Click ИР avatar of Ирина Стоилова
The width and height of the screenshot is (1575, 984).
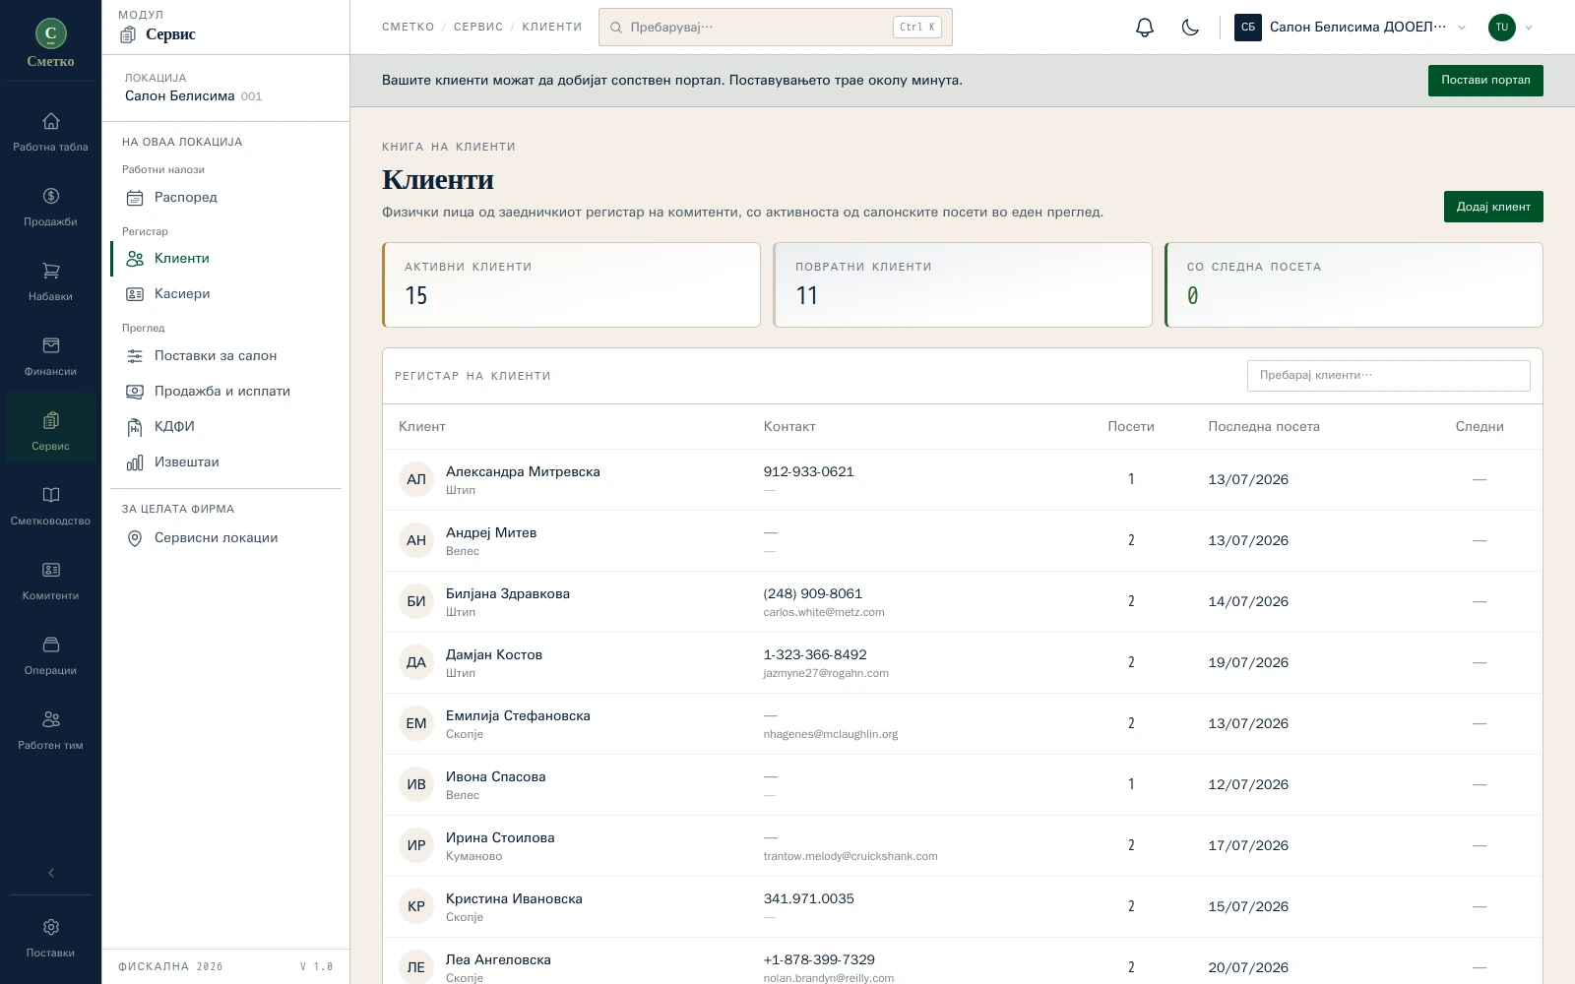pyautogui.click(x=416, y=846)
